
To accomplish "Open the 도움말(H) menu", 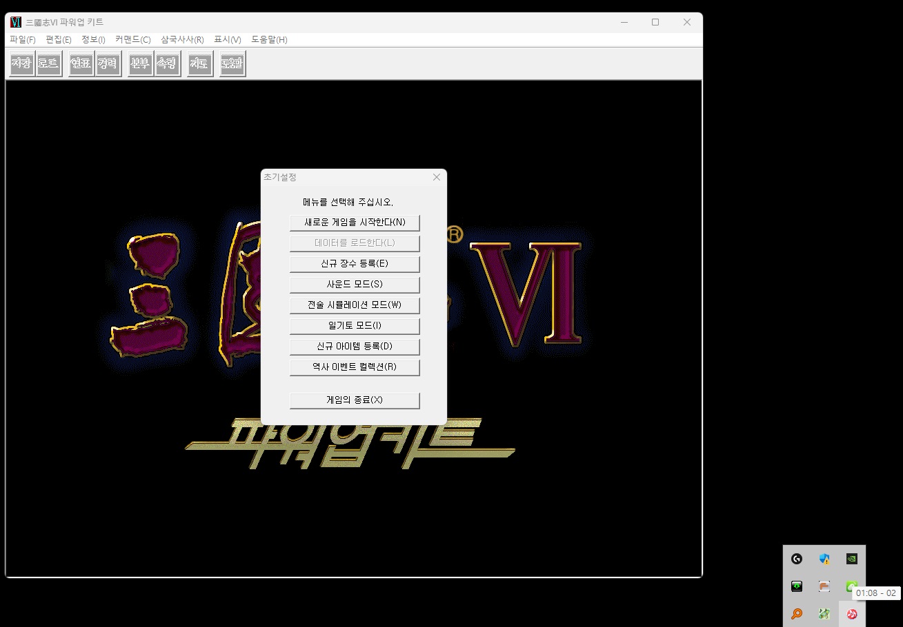I will 269,40.
